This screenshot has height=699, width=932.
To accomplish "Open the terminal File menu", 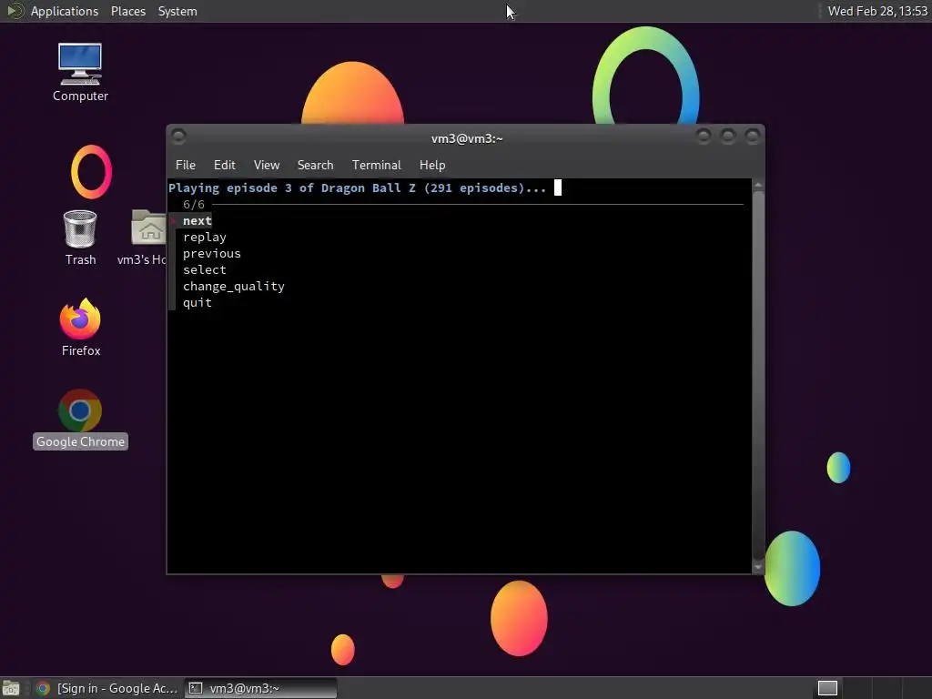I will [186, 165].
